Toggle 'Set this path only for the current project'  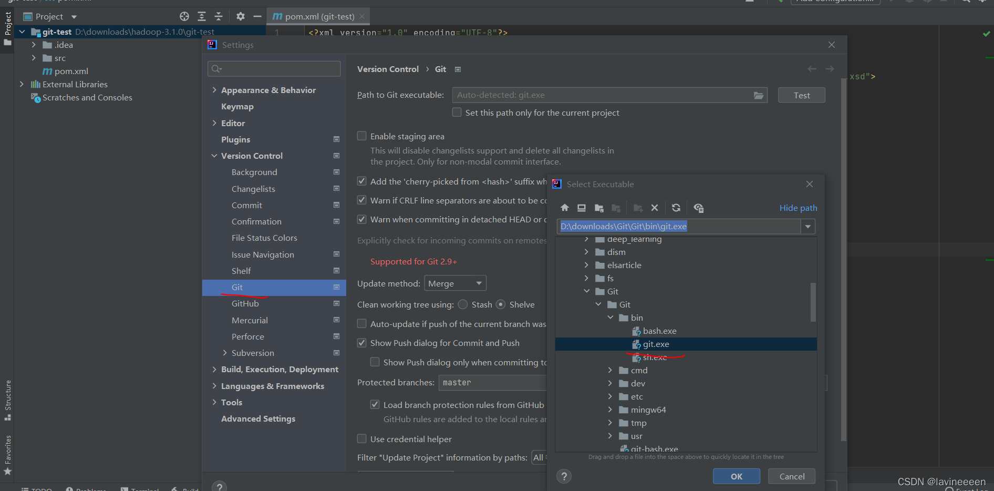(x=457, y=112)
